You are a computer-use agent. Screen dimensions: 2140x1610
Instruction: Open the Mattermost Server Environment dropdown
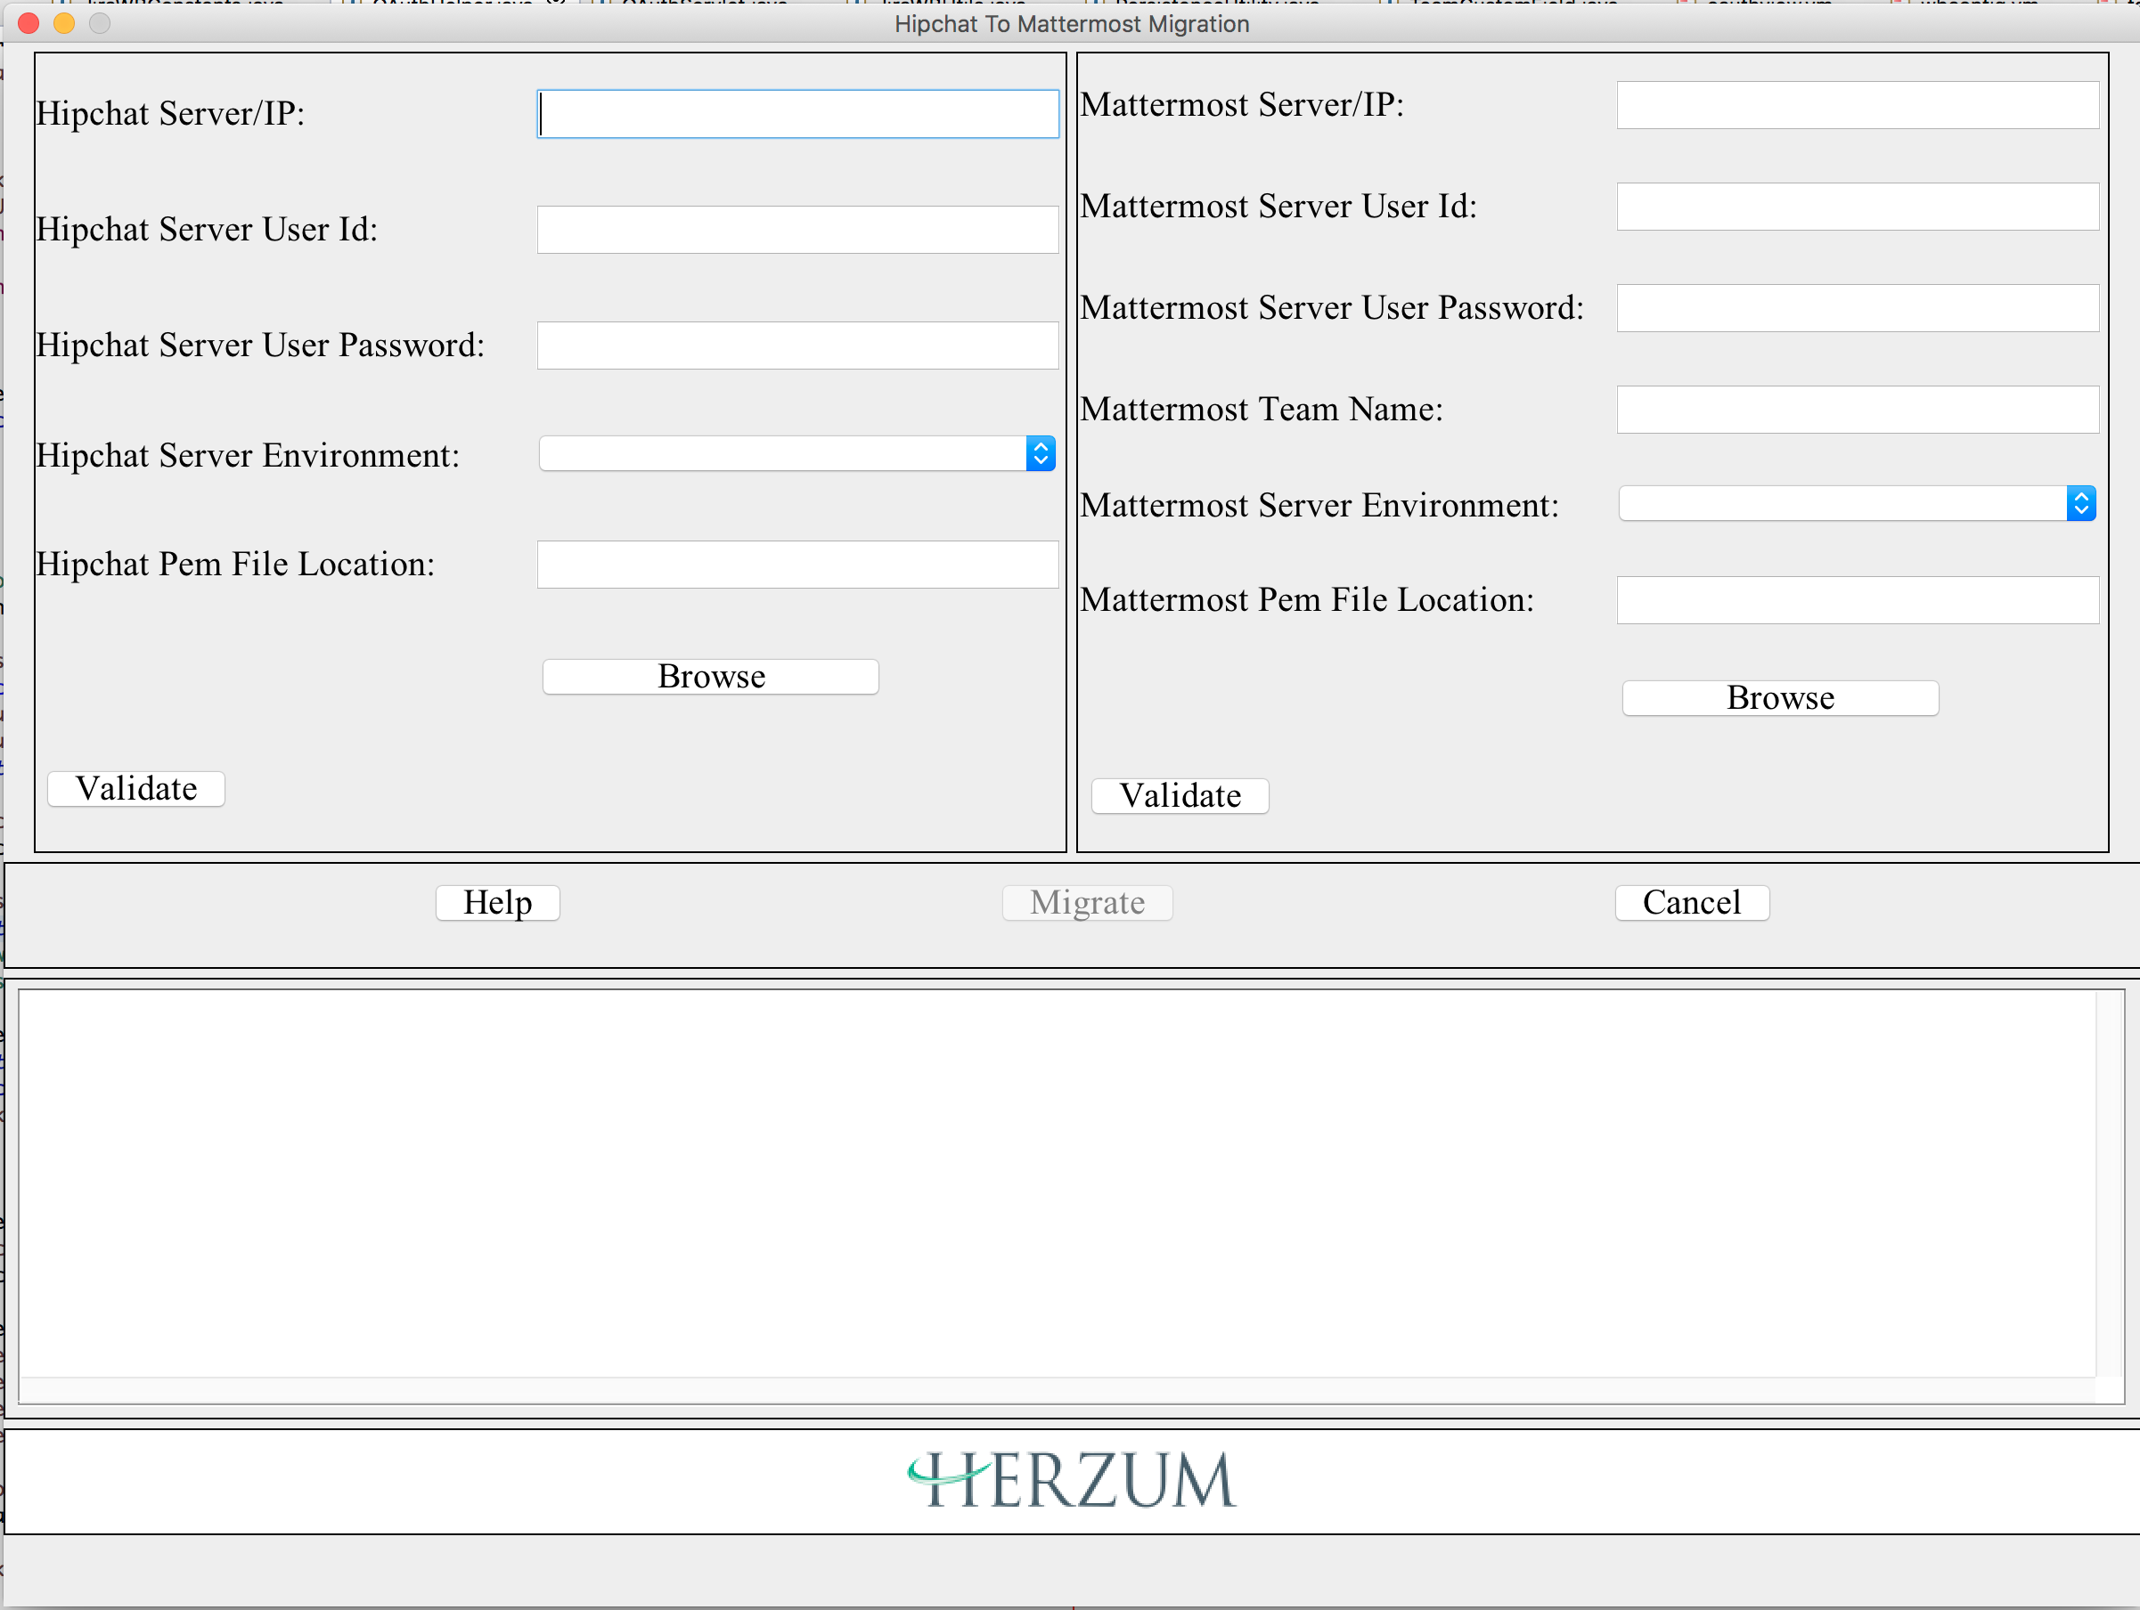tap(1857, 504)
